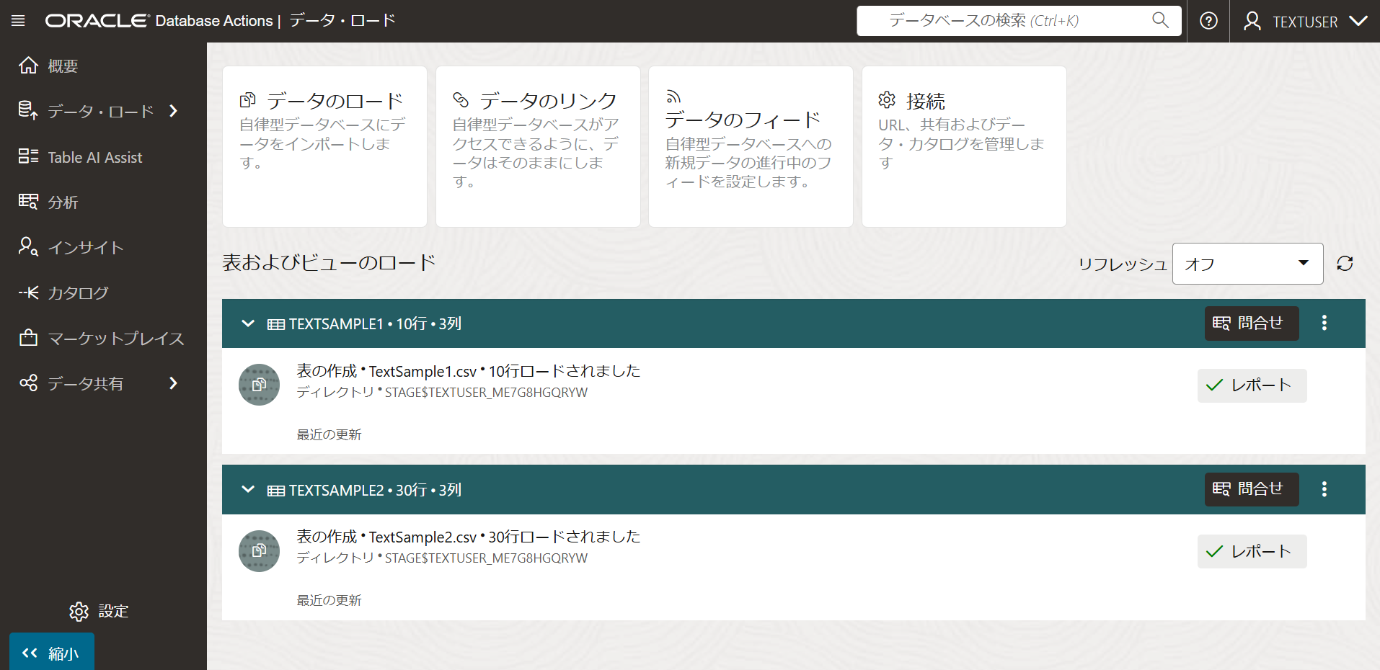1380x670 pixels.
Task: Click inside the database search field
Action: click(1009, 20)
